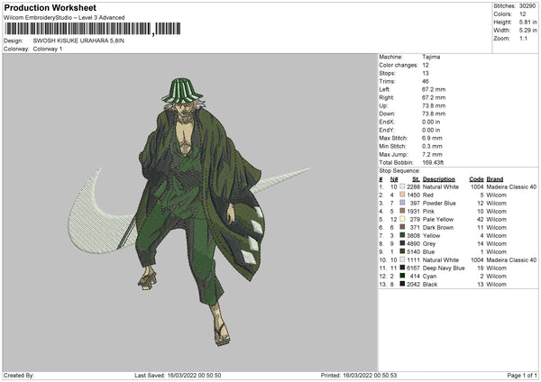The width and height of the screenshot is (541, 382).
Task: Click the barcode under the worksheet title
Action: (x=93, y=29)
